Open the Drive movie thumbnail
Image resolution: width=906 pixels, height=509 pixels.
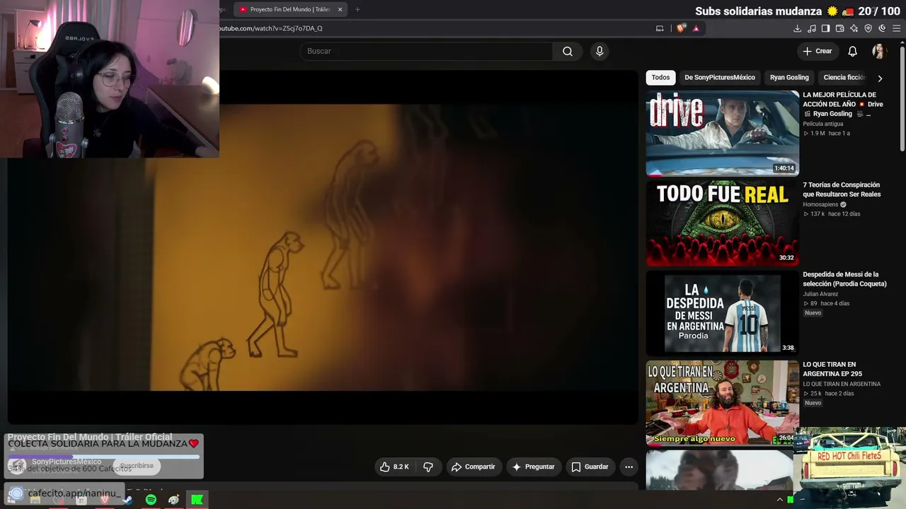point(723,133)
